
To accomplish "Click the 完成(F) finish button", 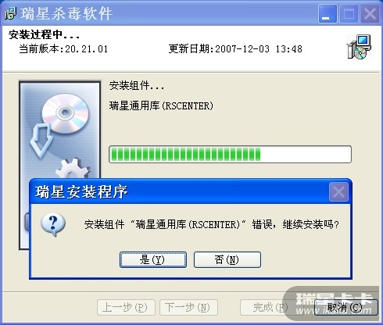I will [x=268, y=308].
